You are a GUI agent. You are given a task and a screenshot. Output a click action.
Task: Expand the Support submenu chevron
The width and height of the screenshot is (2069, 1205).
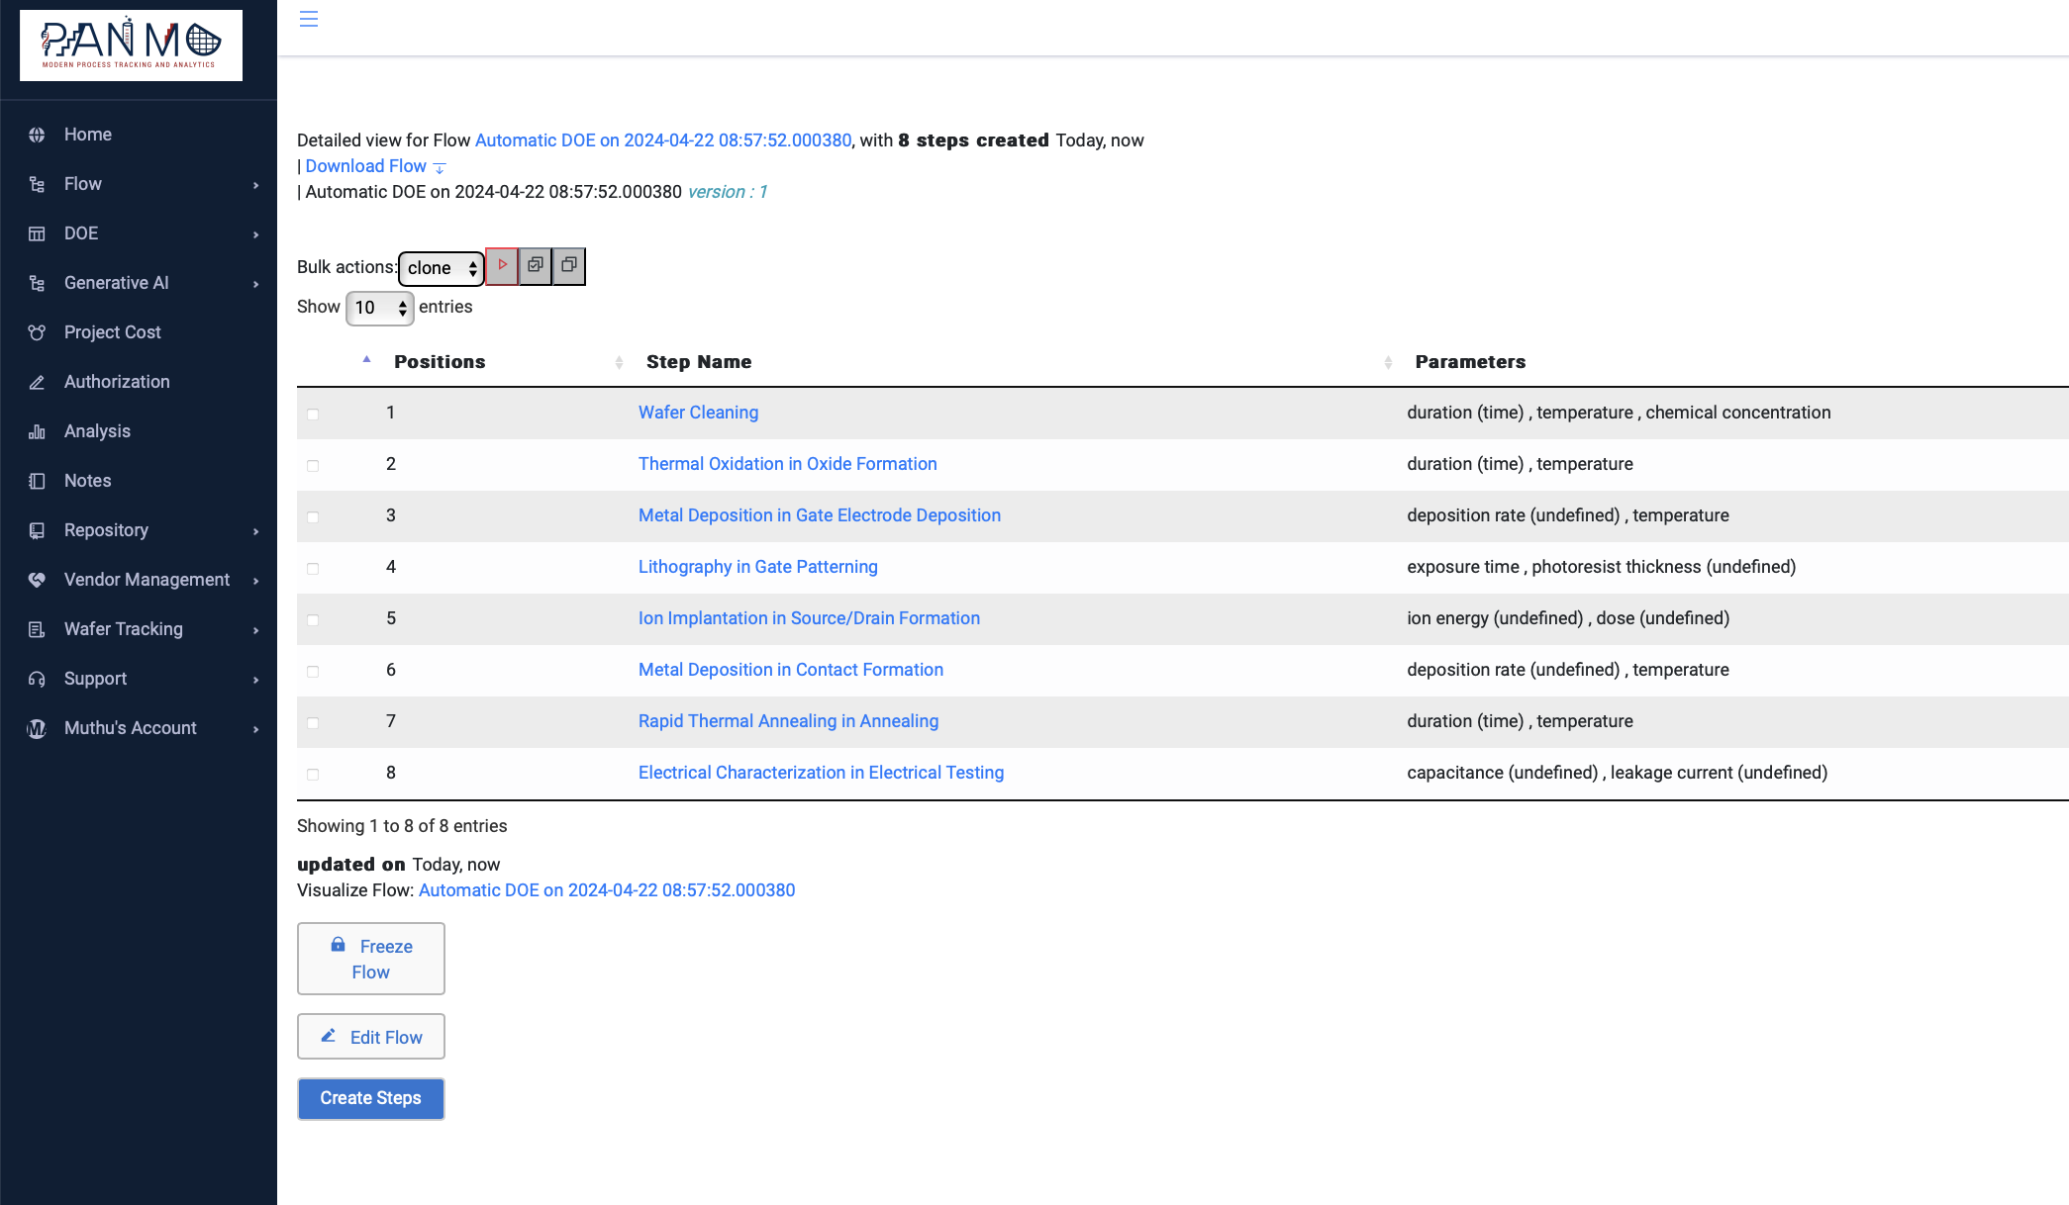255,680
